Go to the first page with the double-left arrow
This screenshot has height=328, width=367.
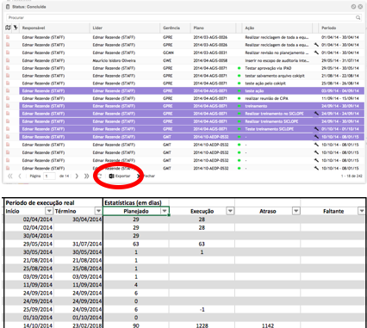10,176
